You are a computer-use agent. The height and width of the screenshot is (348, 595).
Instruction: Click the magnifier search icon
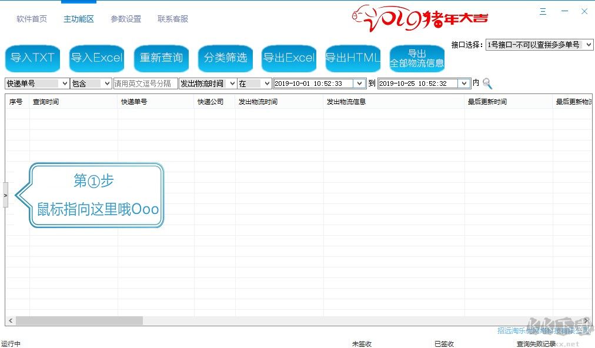[x=487, y=84]
